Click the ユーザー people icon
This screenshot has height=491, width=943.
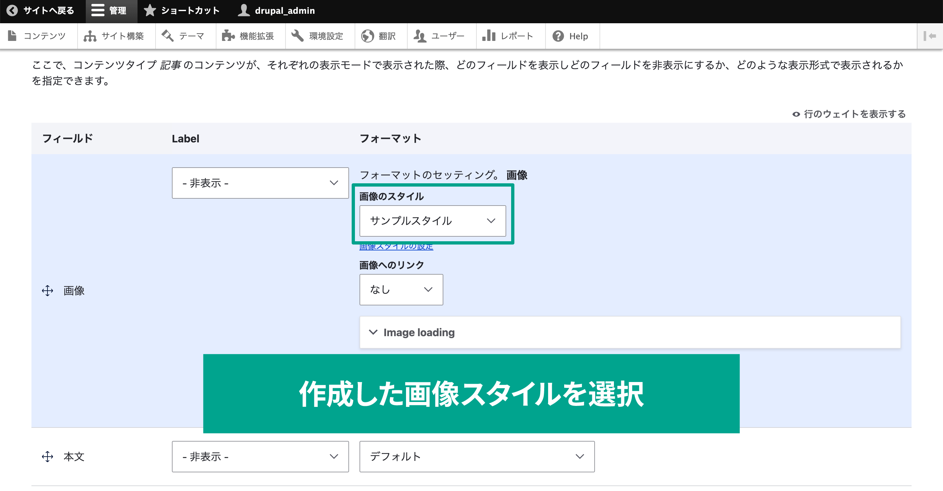pos(420,36)
